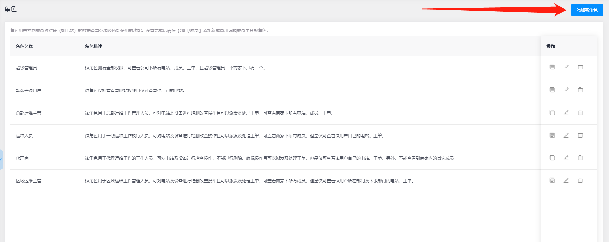The image size is (609, 242).
Task: Delete the 区域运维主管 role
Action: [580, 180]
